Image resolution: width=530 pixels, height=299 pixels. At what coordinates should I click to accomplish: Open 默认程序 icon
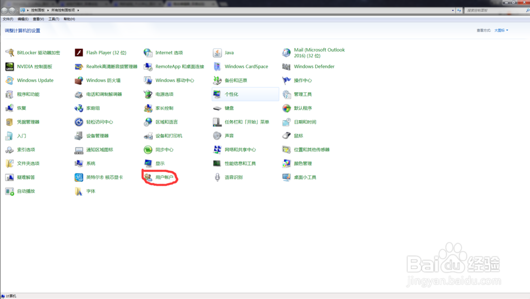click(286, 108)
